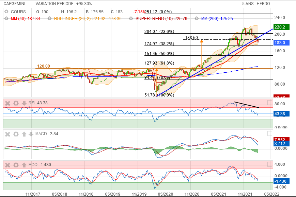Click the close value C: 183
The image size is (296, 197).
[117, 12]
